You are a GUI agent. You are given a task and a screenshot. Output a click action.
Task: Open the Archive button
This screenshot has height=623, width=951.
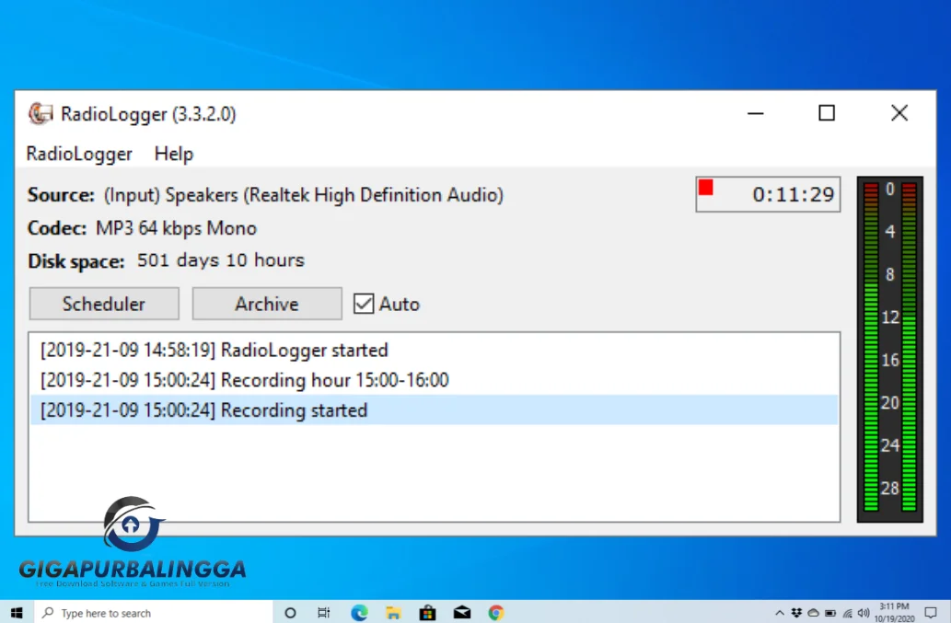(x=267, y=304)
